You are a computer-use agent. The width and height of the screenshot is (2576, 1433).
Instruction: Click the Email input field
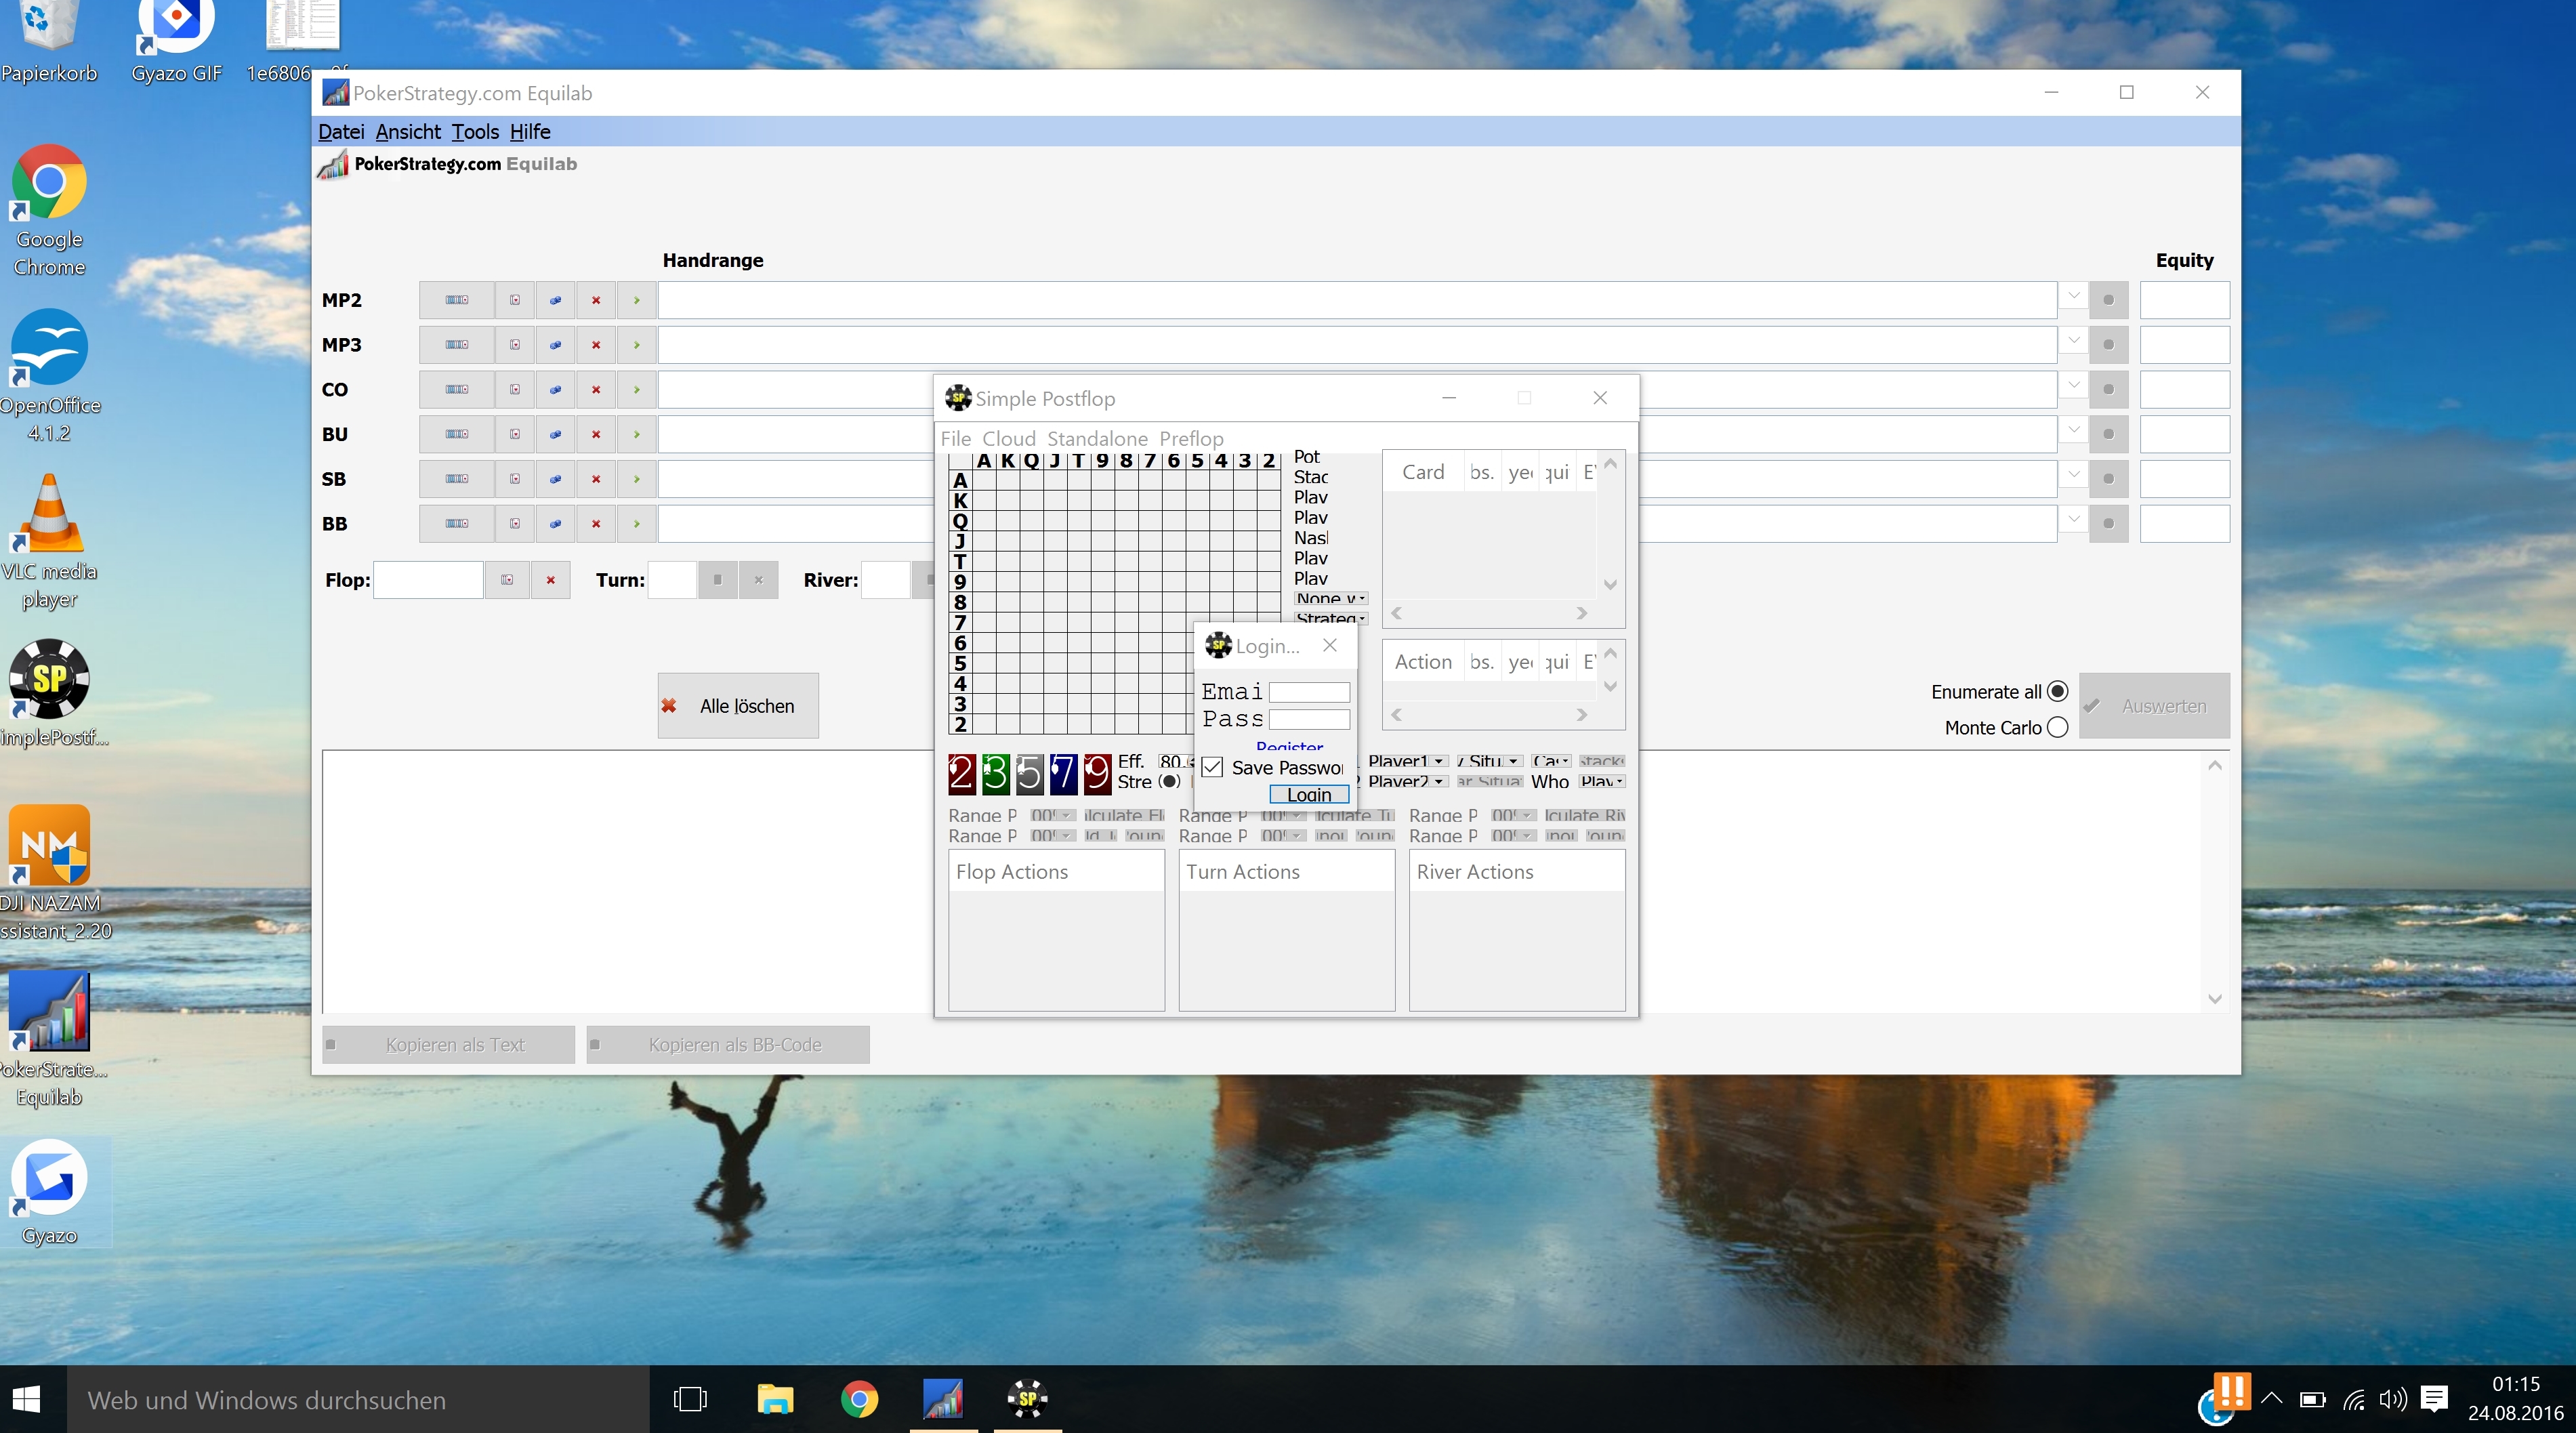tap(1309, 692)
